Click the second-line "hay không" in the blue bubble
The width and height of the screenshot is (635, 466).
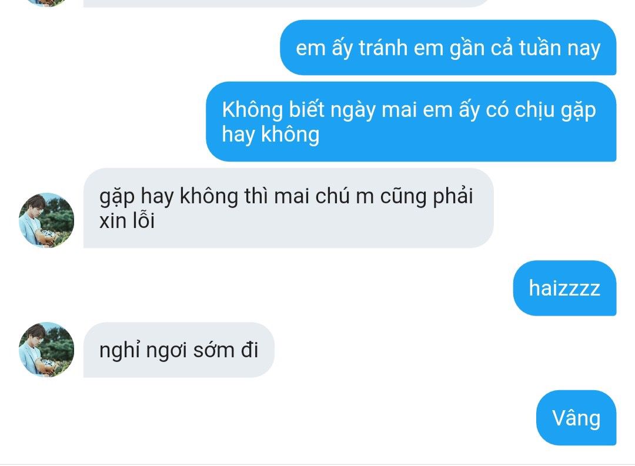[x=270, y=135]
